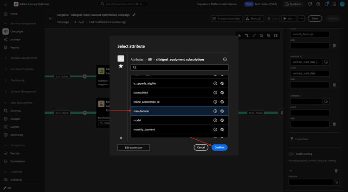Viewport: 348px width, 192px height.
Task: Open the apps grid switcher
Action: tap(334, 4)
